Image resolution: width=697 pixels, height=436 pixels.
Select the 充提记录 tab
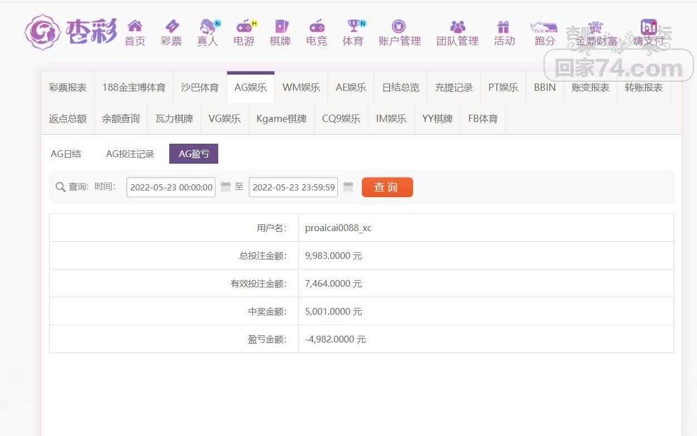pos(454,87)
